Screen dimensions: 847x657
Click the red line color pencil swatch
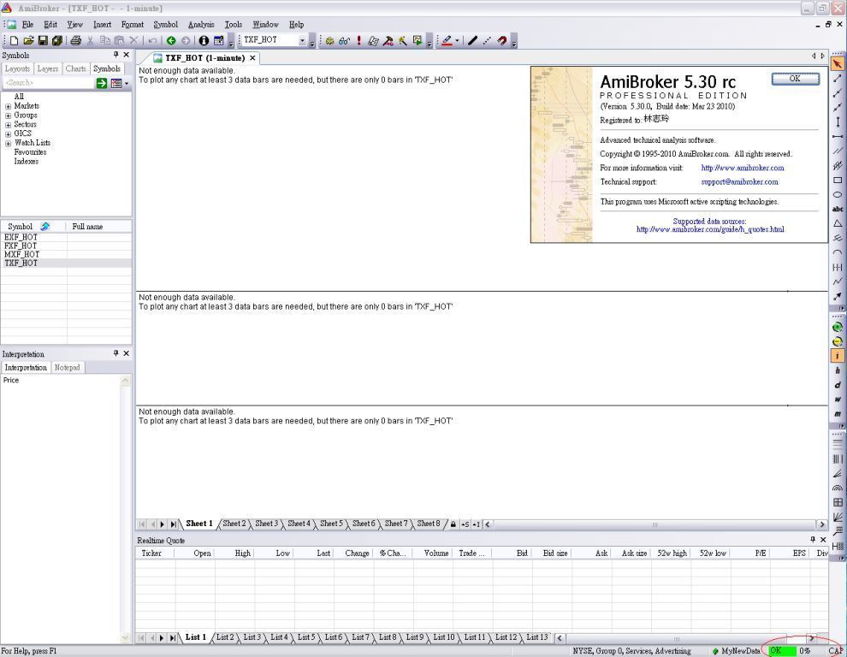click(447, 40)
